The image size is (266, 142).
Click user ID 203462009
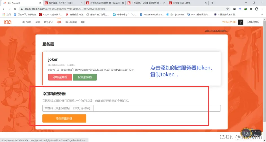click(x=229, y=22)
